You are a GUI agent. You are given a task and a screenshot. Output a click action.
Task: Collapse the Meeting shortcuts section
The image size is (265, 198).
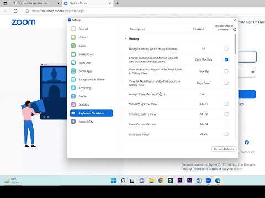126,38
